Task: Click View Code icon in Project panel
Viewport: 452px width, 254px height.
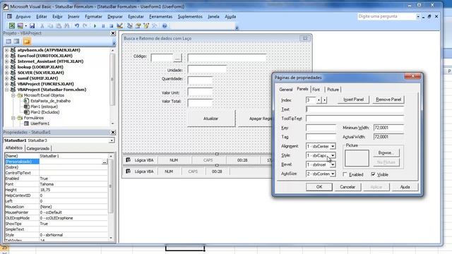Action: coord(8,42)
